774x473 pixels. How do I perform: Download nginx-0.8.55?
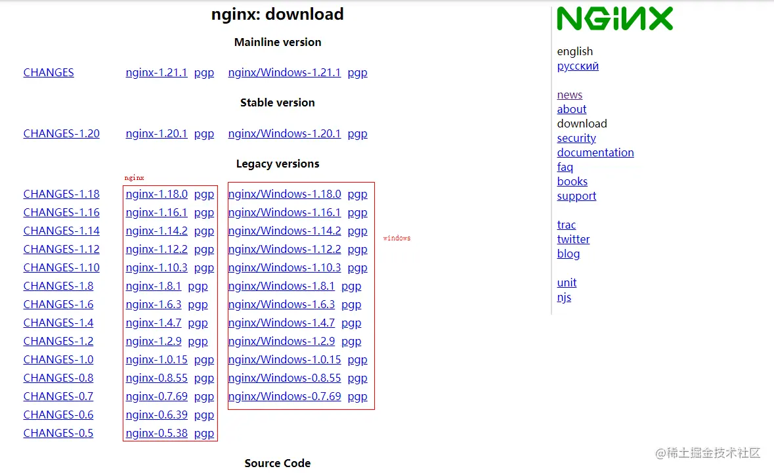click(156, 378)
